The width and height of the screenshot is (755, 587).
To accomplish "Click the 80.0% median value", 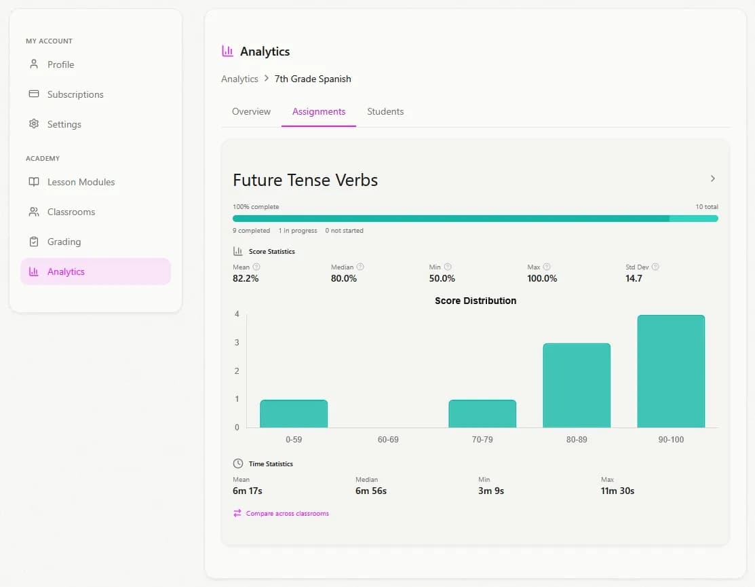I will [x=344, y=278].
